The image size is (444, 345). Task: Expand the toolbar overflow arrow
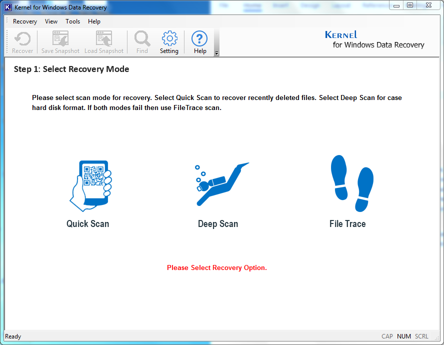[x=216, y=53]
